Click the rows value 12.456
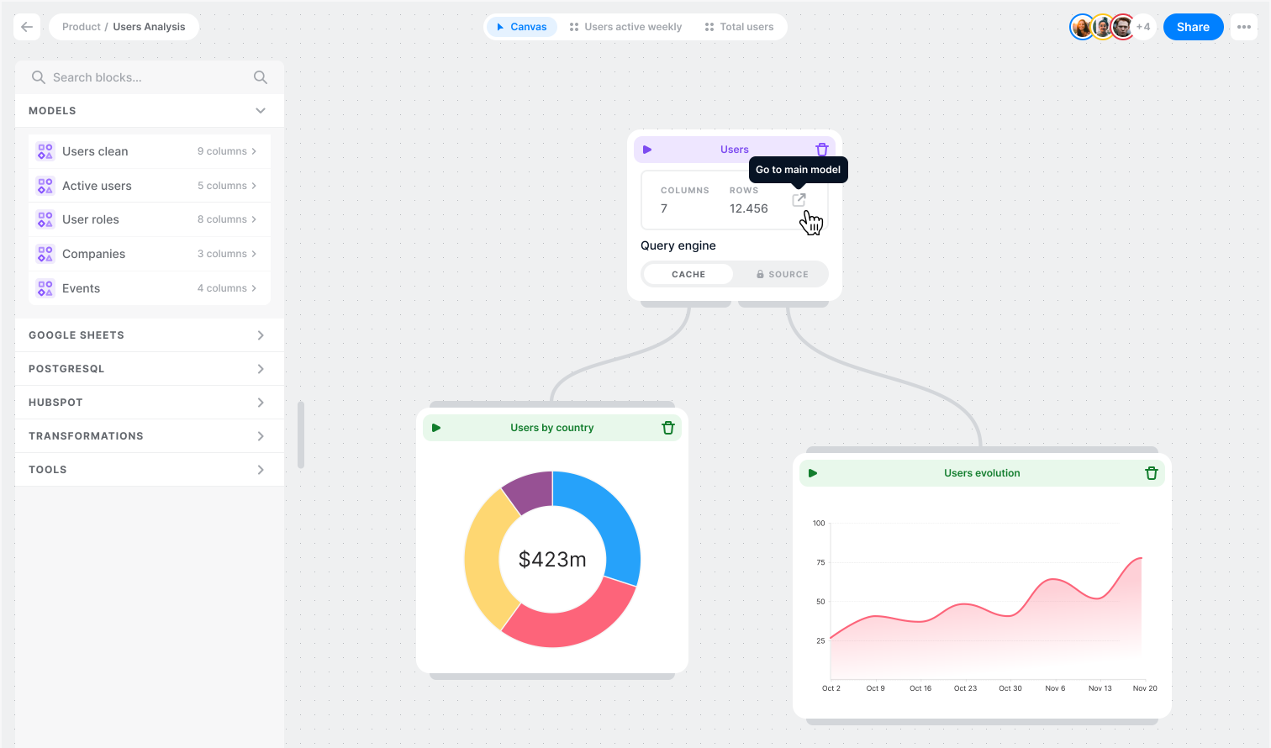The width and height of the screenshot is (1271, 748). (x=748, y=208)
